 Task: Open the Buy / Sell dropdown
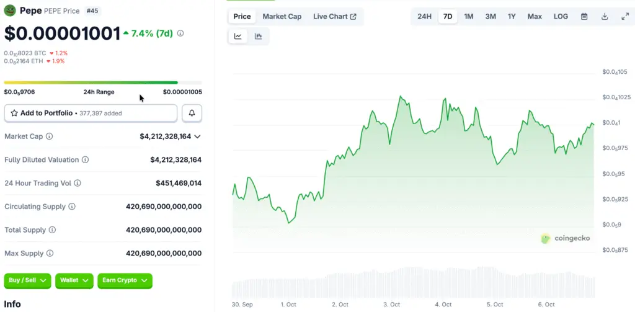click(27, 280)
